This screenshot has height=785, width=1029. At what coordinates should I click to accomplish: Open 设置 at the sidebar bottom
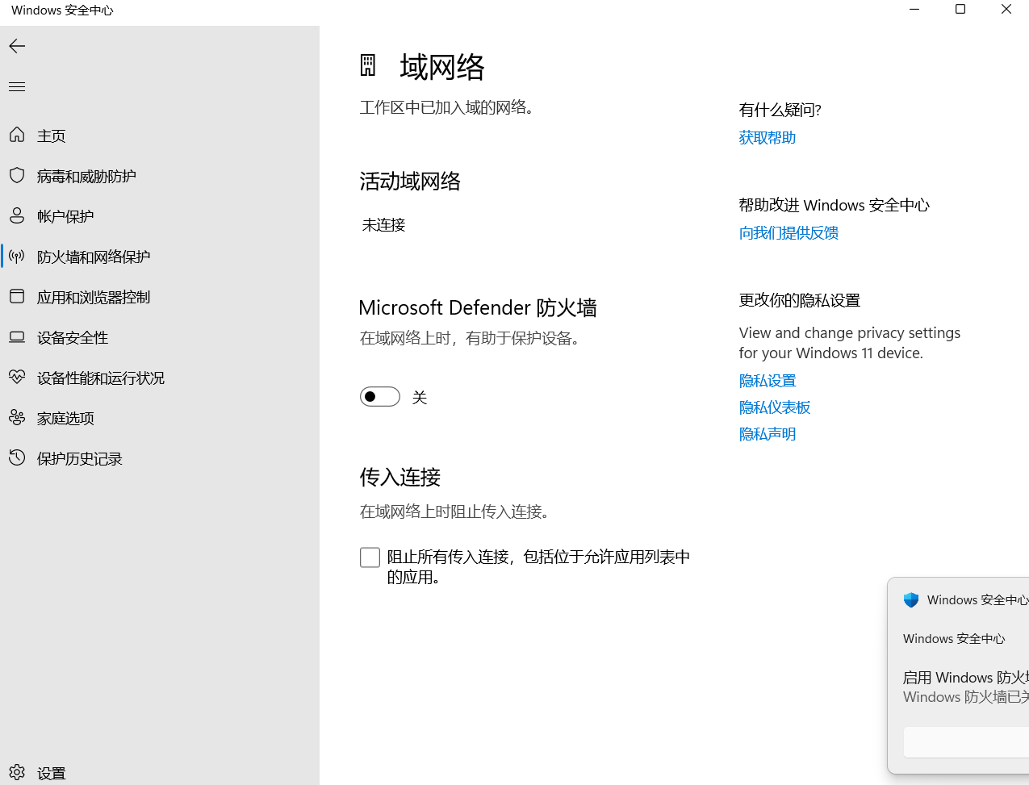click(160, 772)
